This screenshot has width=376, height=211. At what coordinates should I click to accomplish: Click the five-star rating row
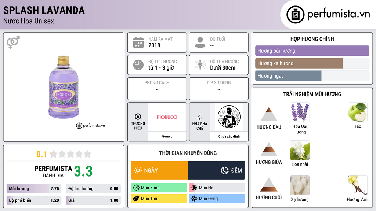point(70,154)
